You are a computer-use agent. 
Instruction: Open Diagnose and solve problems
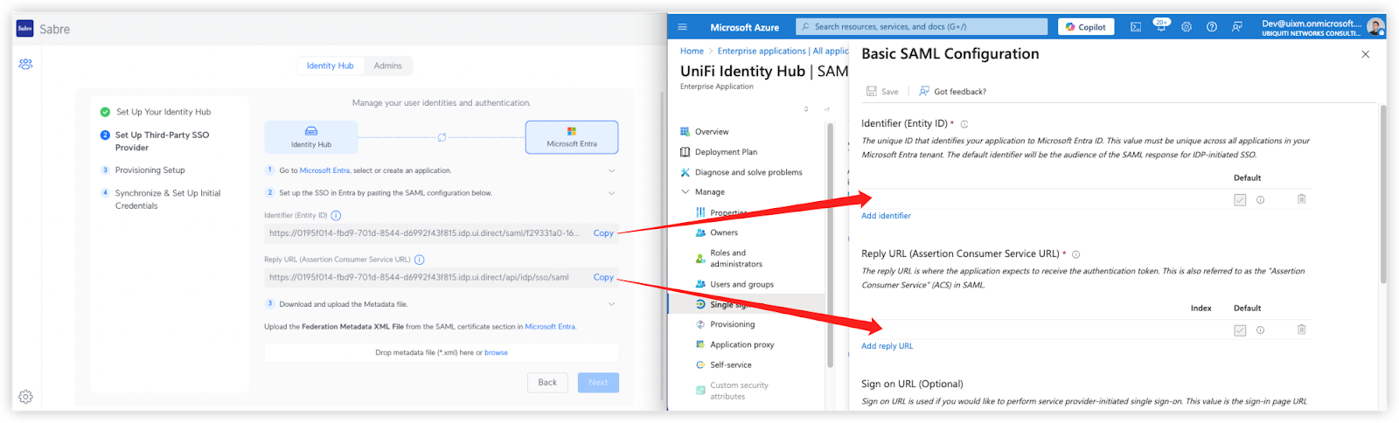pyautogui.click(x=741, y=172)
